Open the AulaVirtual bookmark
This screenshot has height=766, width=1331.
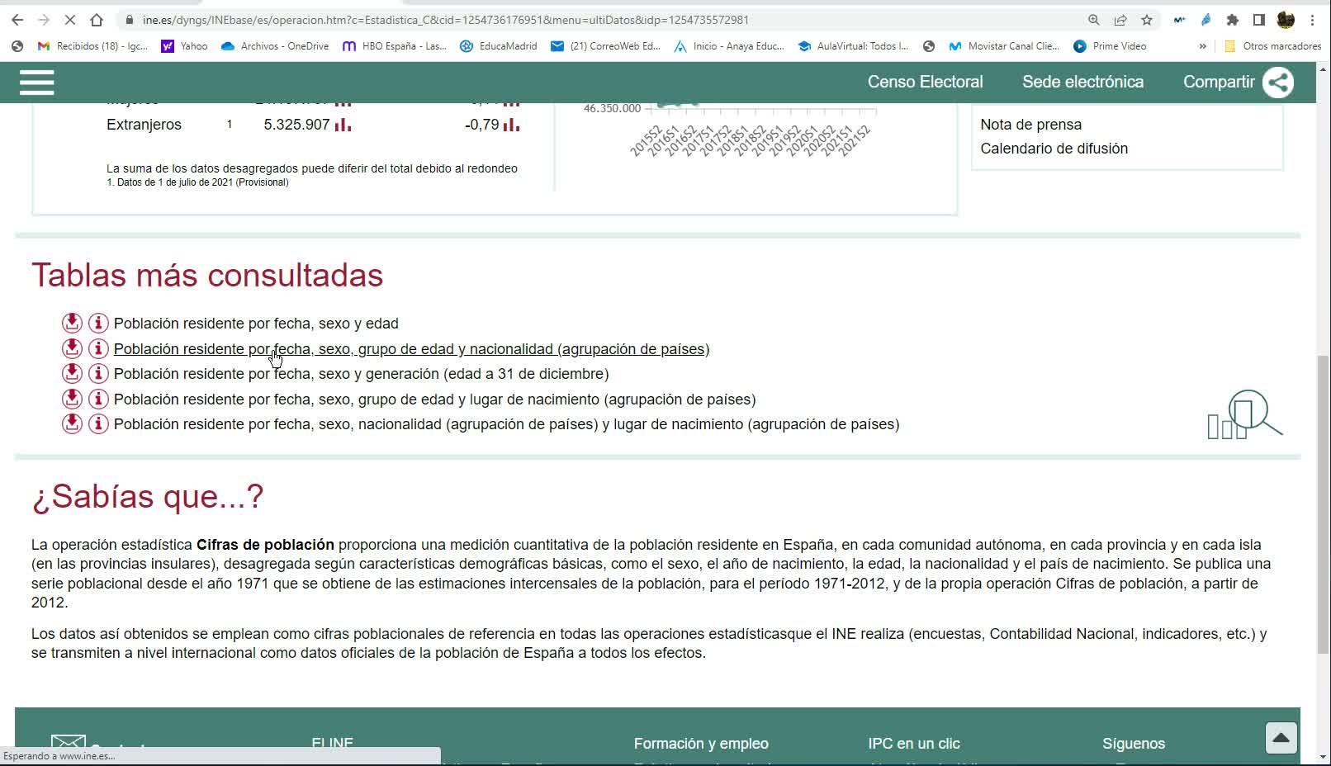click(853, 46)
